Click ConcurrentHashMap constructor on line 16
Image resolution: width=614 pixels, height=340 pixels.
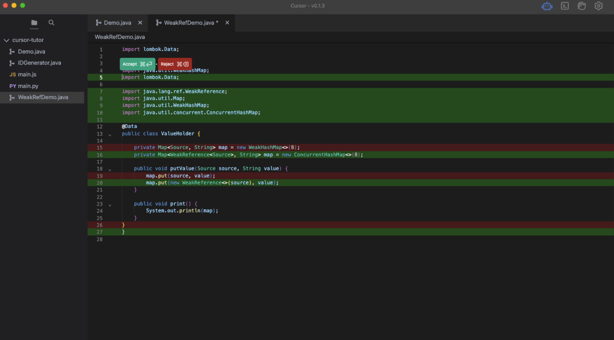click(319, 155)
